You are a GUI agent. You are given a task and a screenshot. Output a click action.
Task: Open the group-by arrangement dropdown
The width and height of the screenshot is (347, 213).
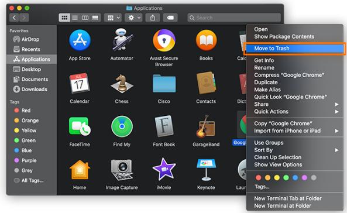tap(113, 18)
